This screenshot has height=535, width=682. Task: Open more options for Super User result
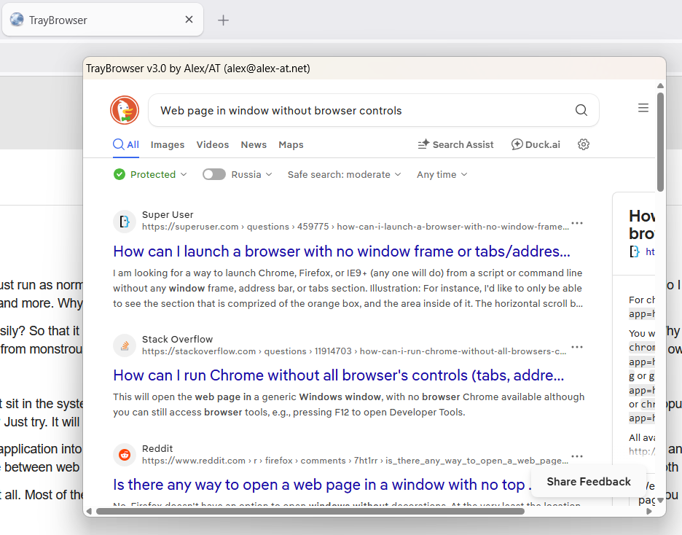[577, 223]
